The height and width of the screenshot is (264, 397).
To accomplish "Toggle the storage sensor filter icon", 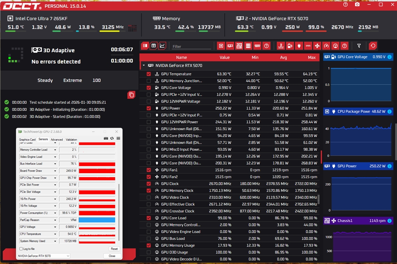I will pos(249,46).
